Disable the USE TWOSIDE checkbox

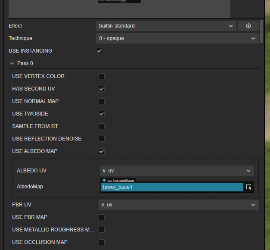pyautogui.click(x=102, y=114)
